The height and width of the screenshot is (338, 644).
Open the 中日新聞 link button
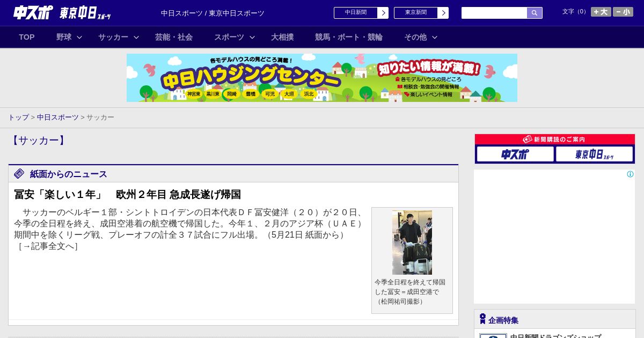coord(355,13)
